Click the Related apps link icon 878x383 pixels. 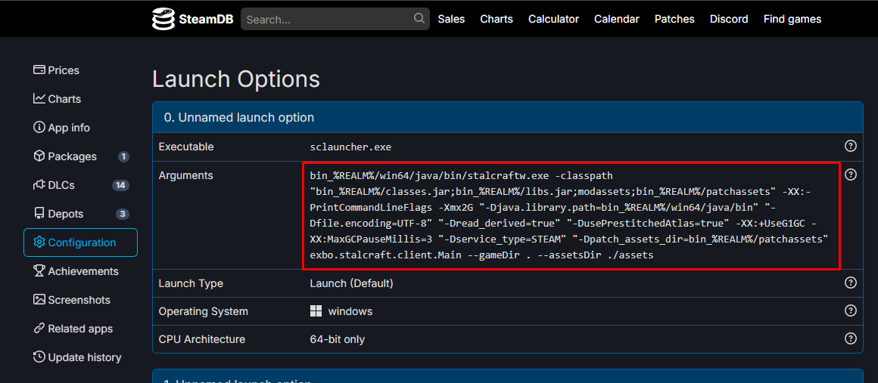(x=39, y=328)
